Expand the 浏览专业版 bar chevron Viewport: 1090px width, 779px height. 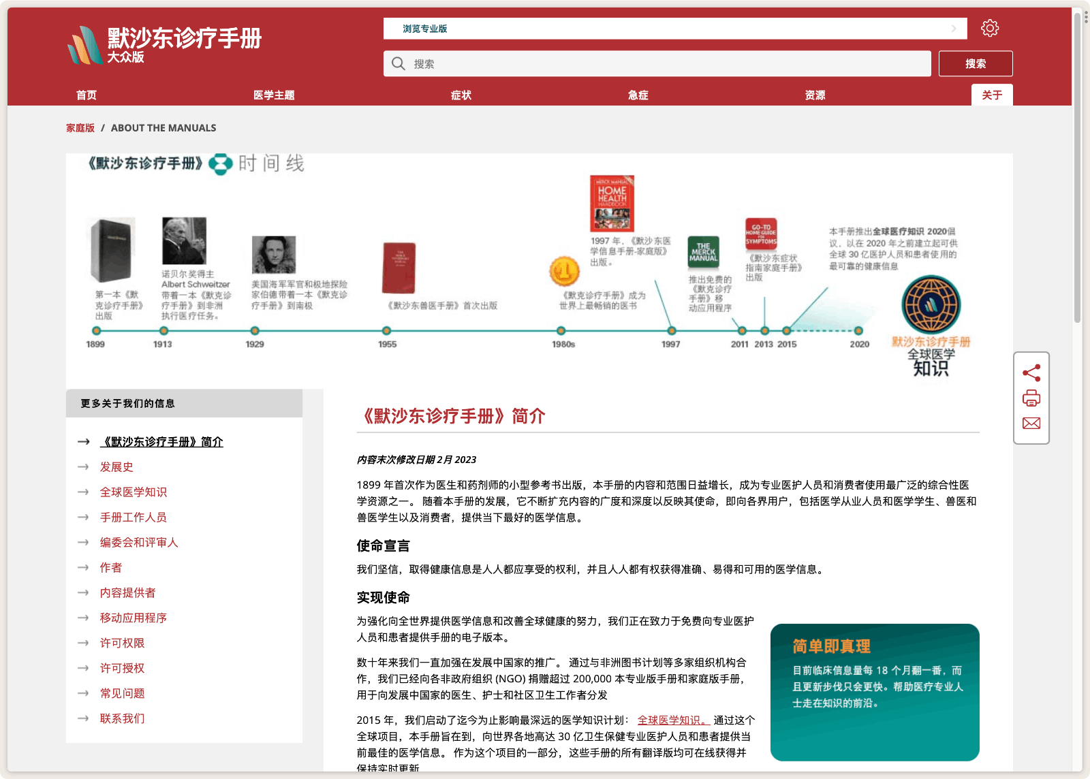click(x=954, y=29)
